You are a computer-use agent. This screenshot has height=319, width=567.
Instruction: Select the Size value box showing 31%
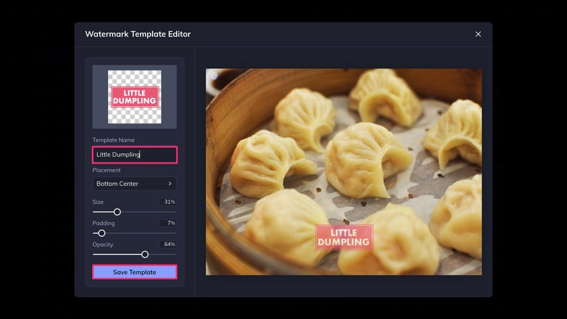[x=168, y=202]
